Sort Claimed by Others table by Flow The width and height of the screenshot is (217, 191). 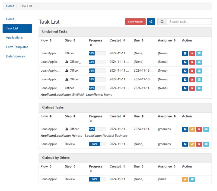[50, 167]
